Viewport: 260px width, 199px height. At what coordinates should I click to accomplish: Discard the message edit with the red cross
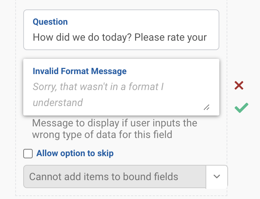239,86
